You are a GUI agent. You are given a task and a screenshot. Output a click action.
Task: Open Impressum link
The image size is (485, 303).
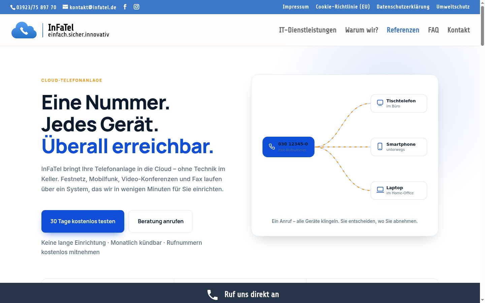296,7
